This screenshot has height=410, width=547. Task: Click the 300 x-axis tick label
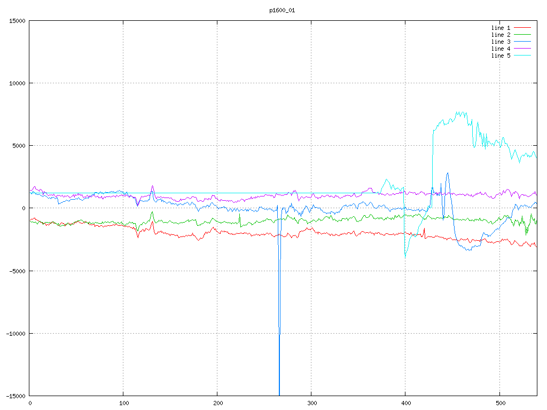tap(311, 403)
